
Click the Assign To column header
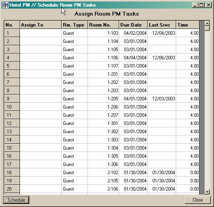(x=41, y=25)
